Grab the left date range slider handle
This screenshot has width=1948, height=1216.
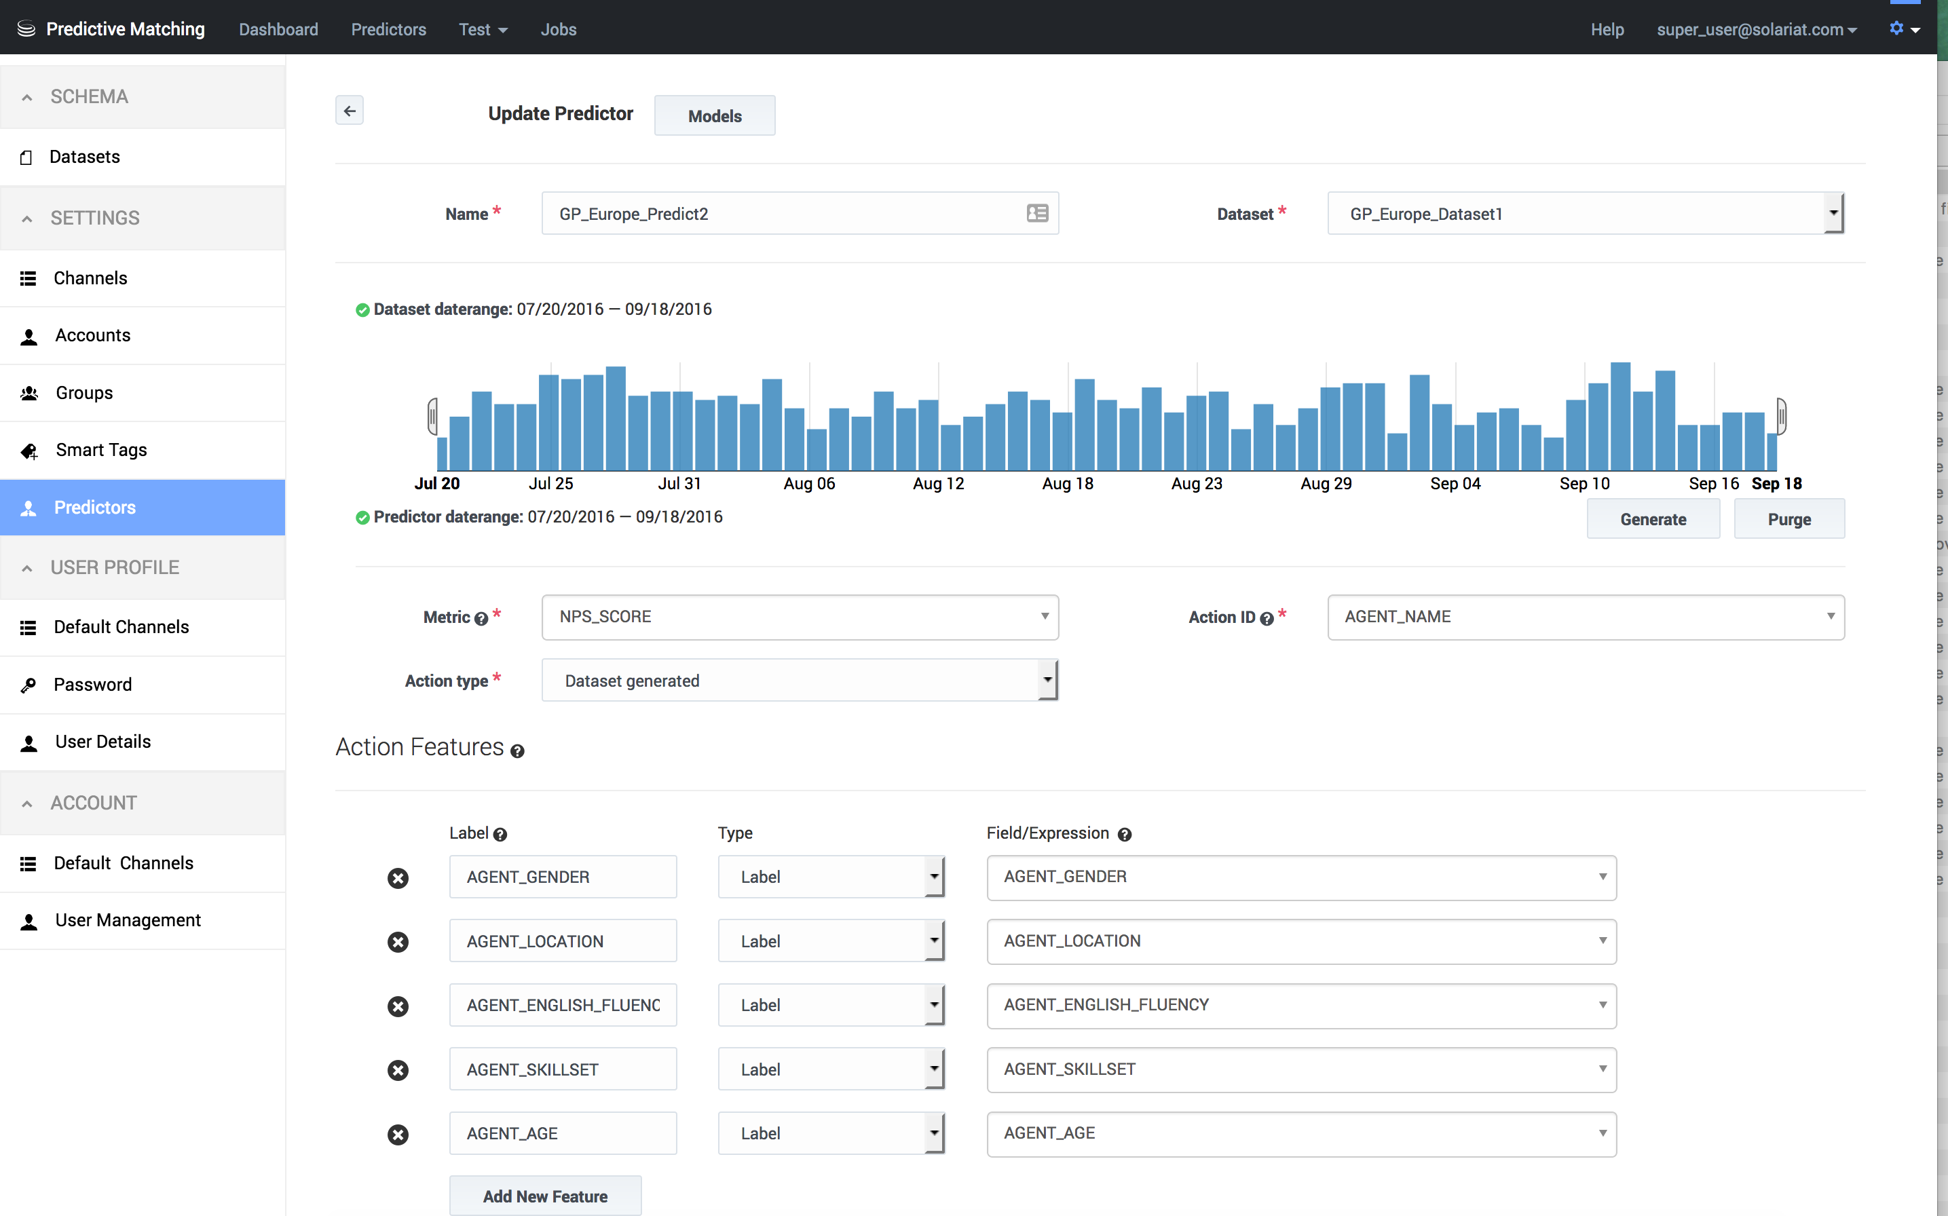point(433,417)
